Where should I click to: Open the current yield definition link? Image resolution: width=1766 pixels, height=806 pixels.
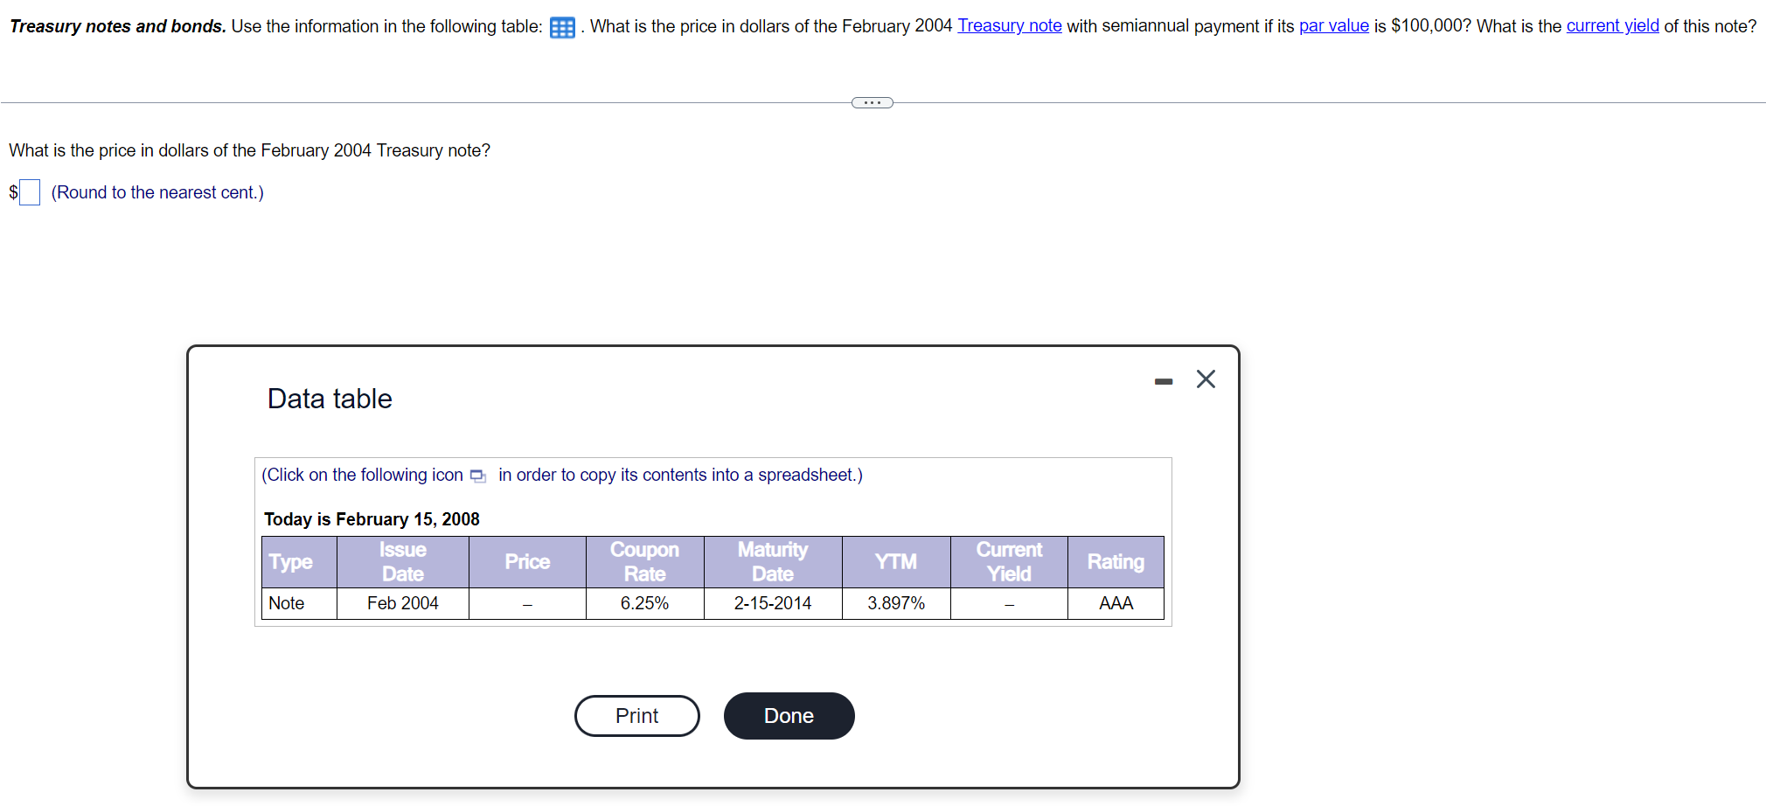click(1613, 26)
